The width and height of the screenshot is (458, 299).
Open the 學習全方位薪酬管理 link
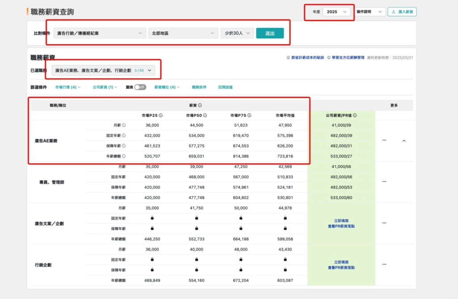click(x=346, y=58)
